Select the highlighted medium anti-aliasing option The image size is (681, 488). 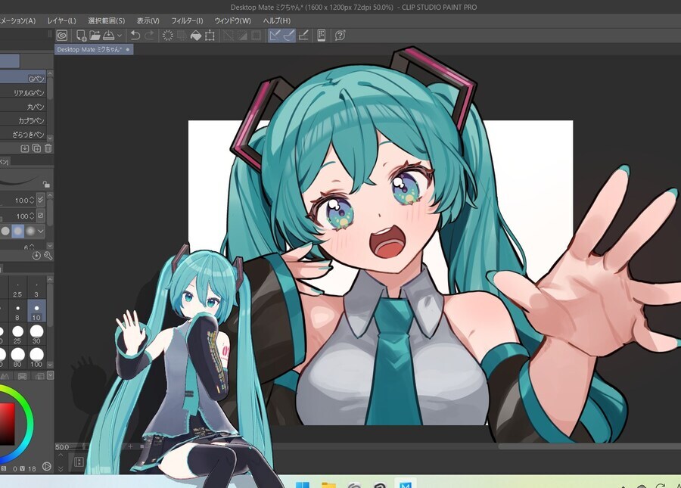click(18, 232)
